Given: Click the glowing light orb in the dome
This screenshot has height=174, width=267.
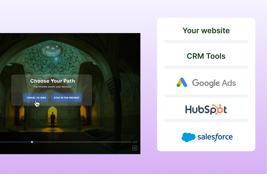Looking at the screenshot, I should click(x=56, y=59).
